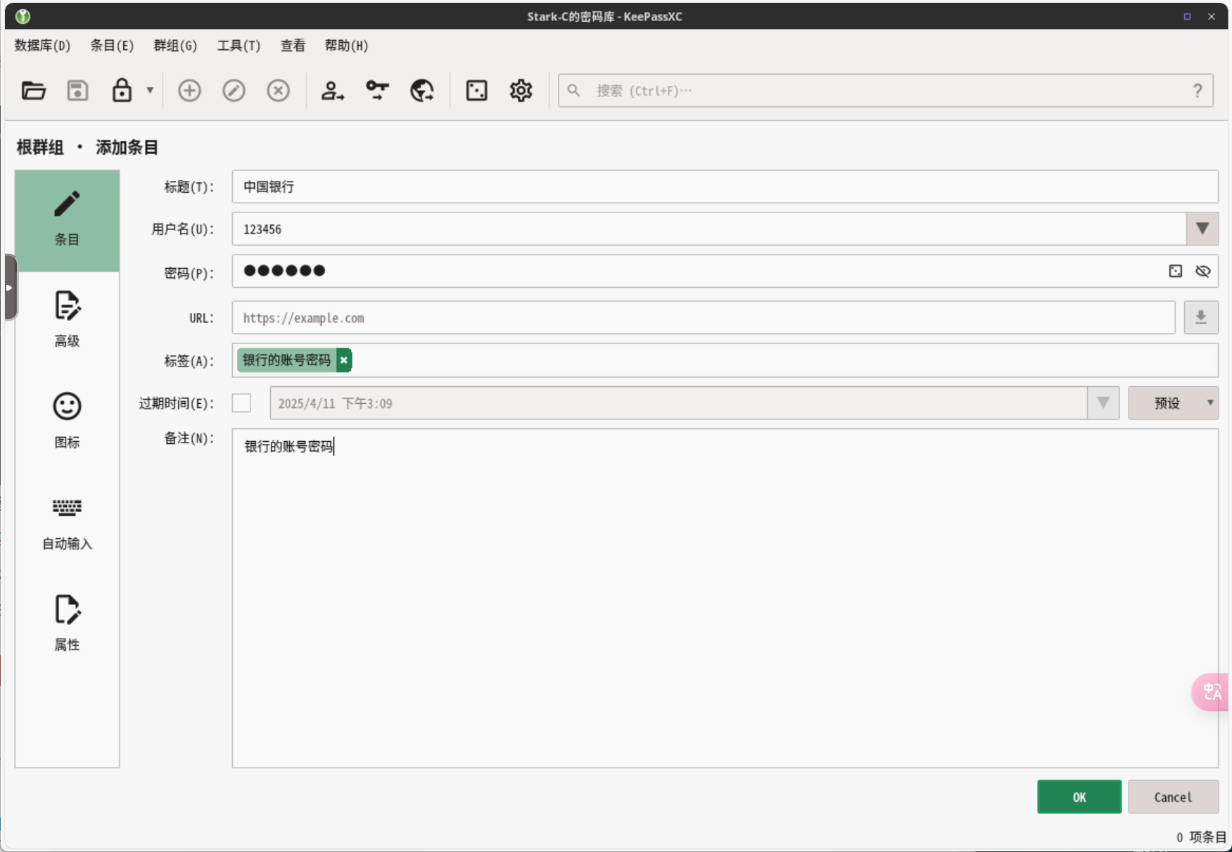1232x852 pixels.
Task: Switch to the 属性 properties section
Action: pyautogui.click(x=67, y=624)
